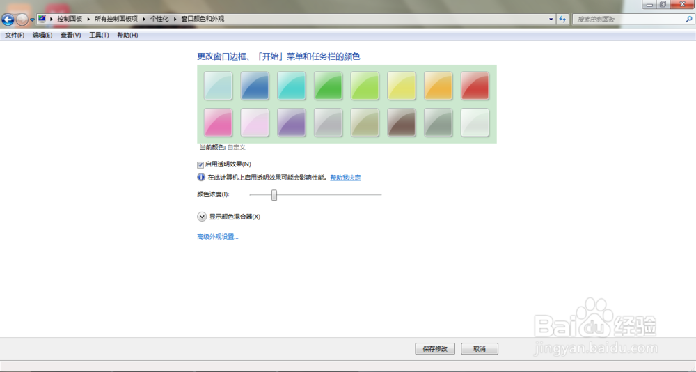Choose the Taupe olive-beige swatch
The width and height of the screenshot is (696, 372).
365,123
